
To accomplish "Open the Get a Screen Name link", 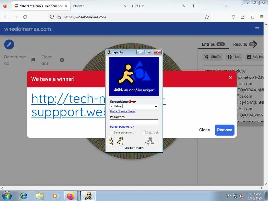I will tap(122, 111).
